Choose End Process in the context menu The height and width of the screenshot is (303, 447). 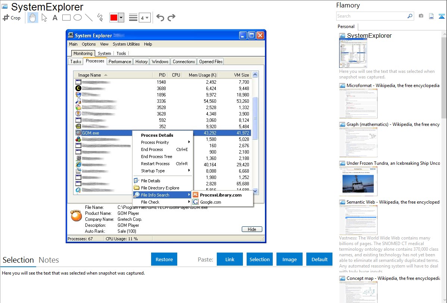pos(163,149)
